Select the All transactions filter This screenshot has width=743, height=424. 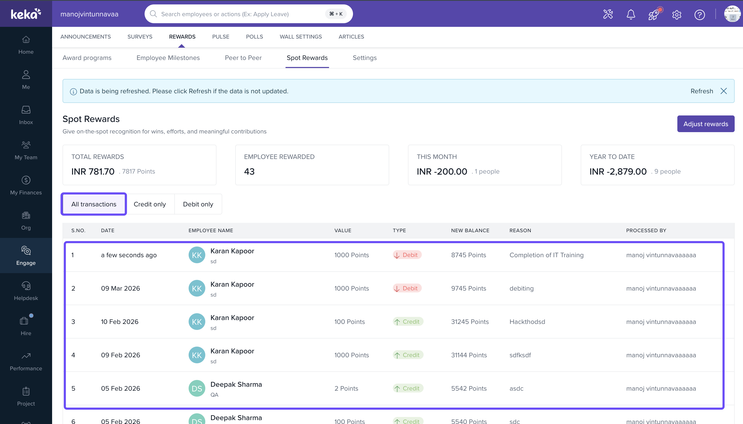tap(94, 204)
